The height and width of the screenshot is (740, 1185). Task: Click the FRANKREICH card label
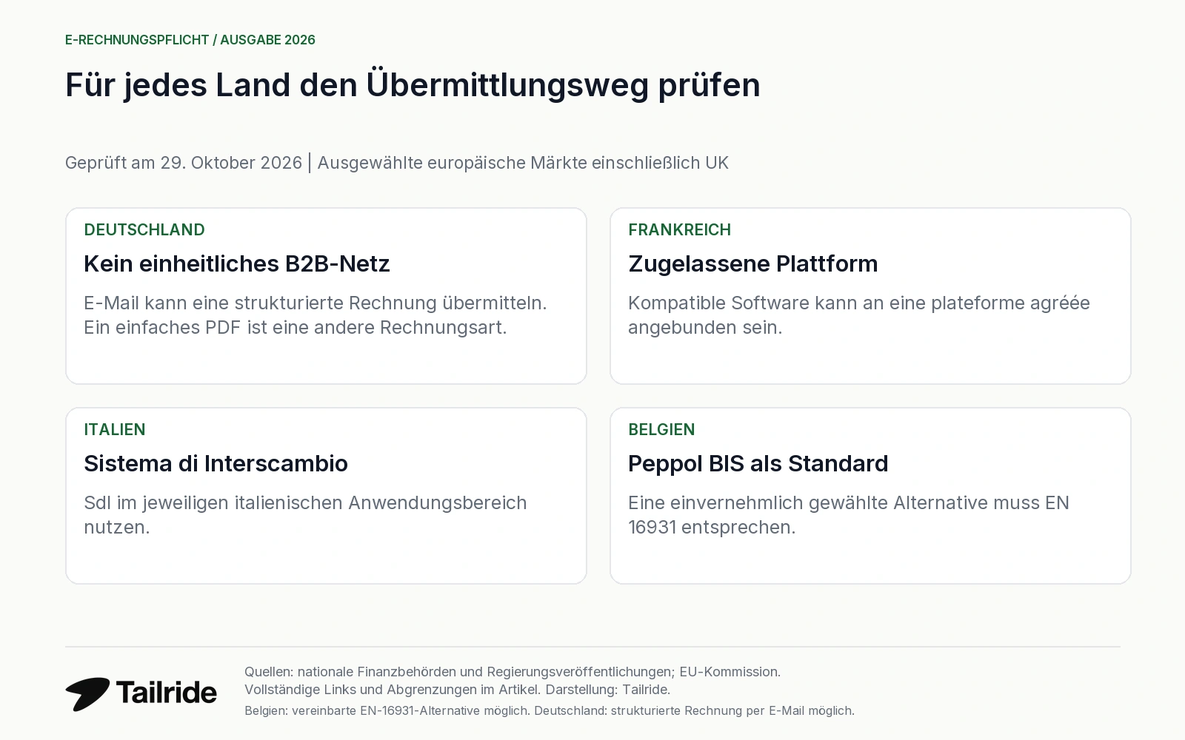click(x=679, y=229)
